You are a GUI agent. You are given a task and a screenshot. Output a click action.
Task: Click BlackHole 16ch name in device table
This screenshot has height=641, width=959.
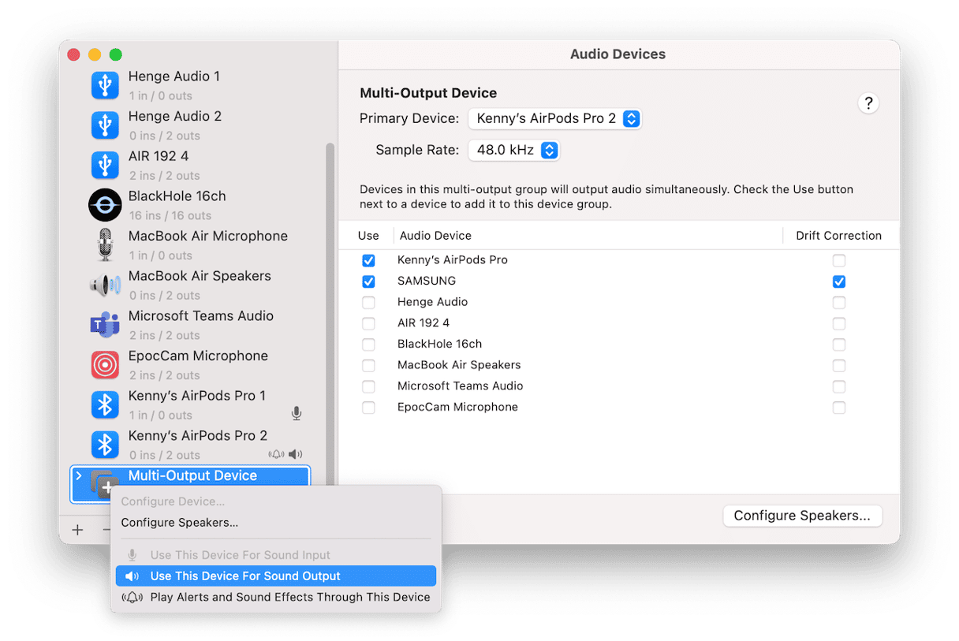tap(440, 345)
